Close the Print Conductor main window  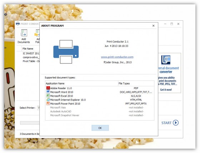[178, 24]
